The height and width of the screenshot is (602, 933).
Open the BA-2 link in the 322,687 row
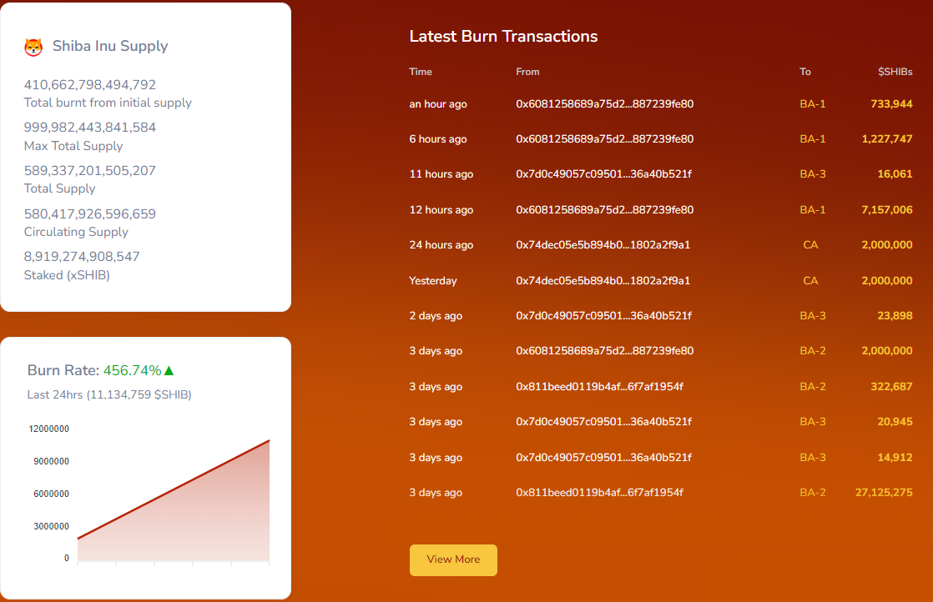pos(812,386)
